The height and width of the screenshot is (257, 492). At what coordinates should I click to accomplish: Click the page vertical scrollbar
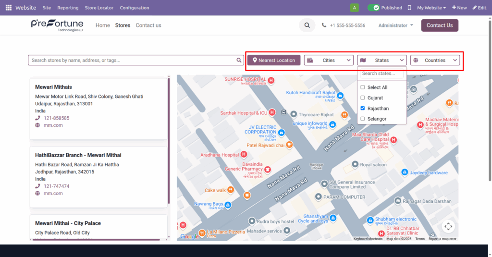(x=490, y=100)
